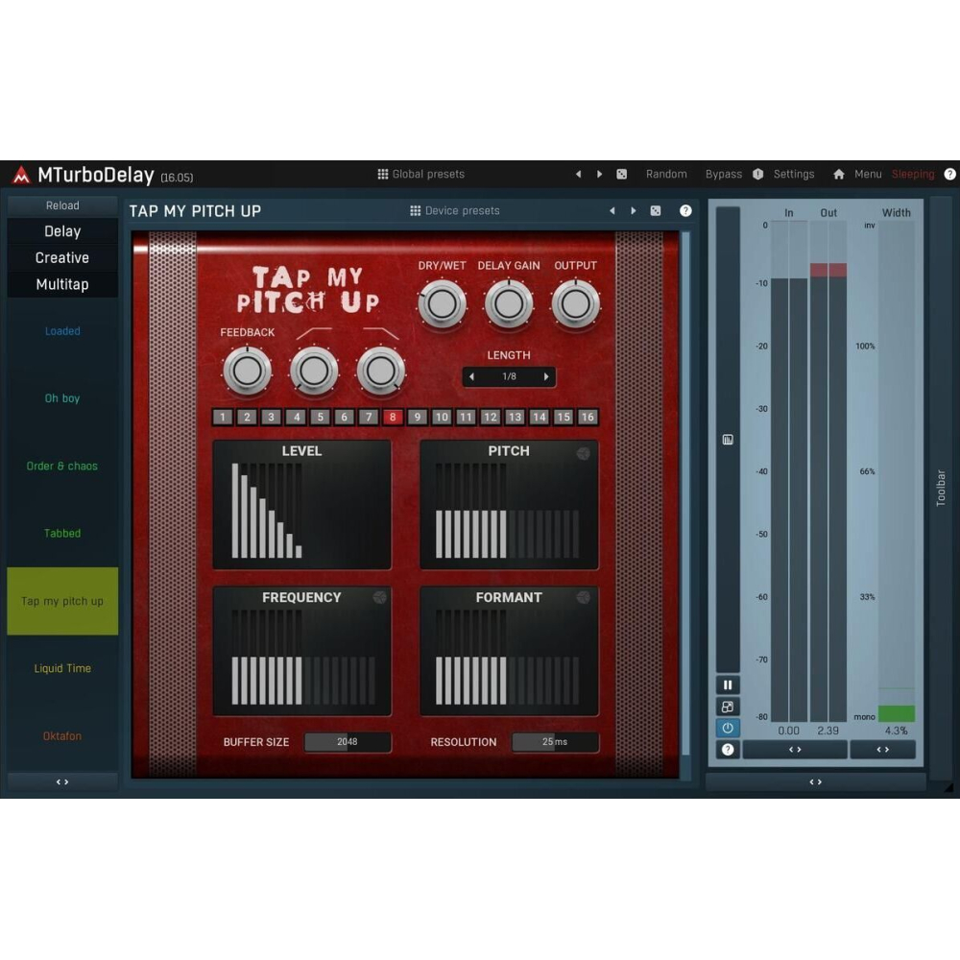Click the OUTPUT knob
The image size is (960, 960).
575,303
